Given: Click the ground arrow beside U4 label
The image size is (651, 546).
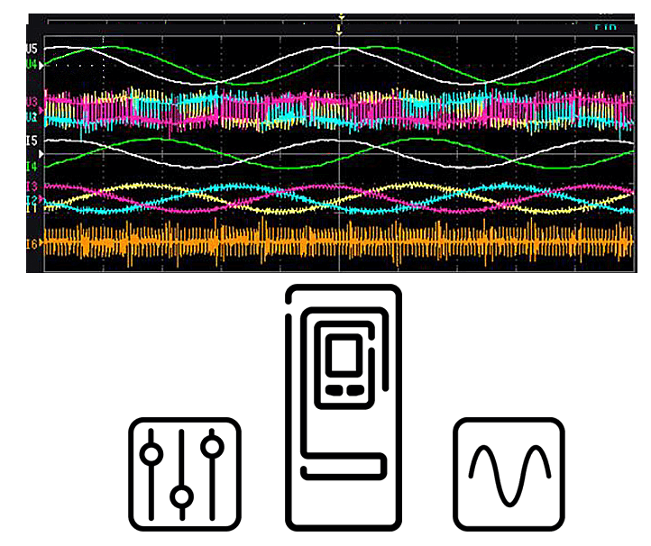Looking at the screenshot, I should click(42, 65).
